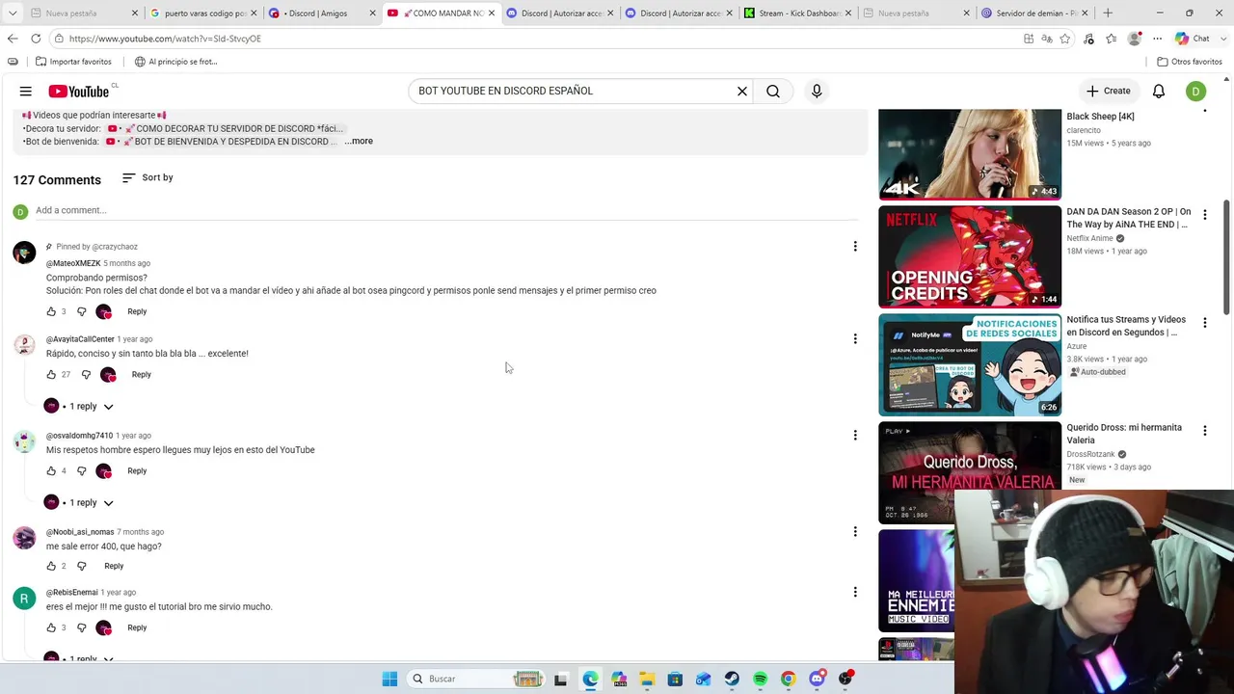Open more actions for Black Sheep video
The image size is (1234, 694).
(x=1204, y=113)
